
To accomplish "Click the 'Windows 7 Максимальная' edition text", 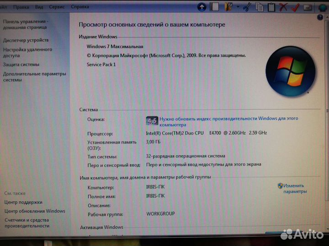I will click(x=115, y=46).
